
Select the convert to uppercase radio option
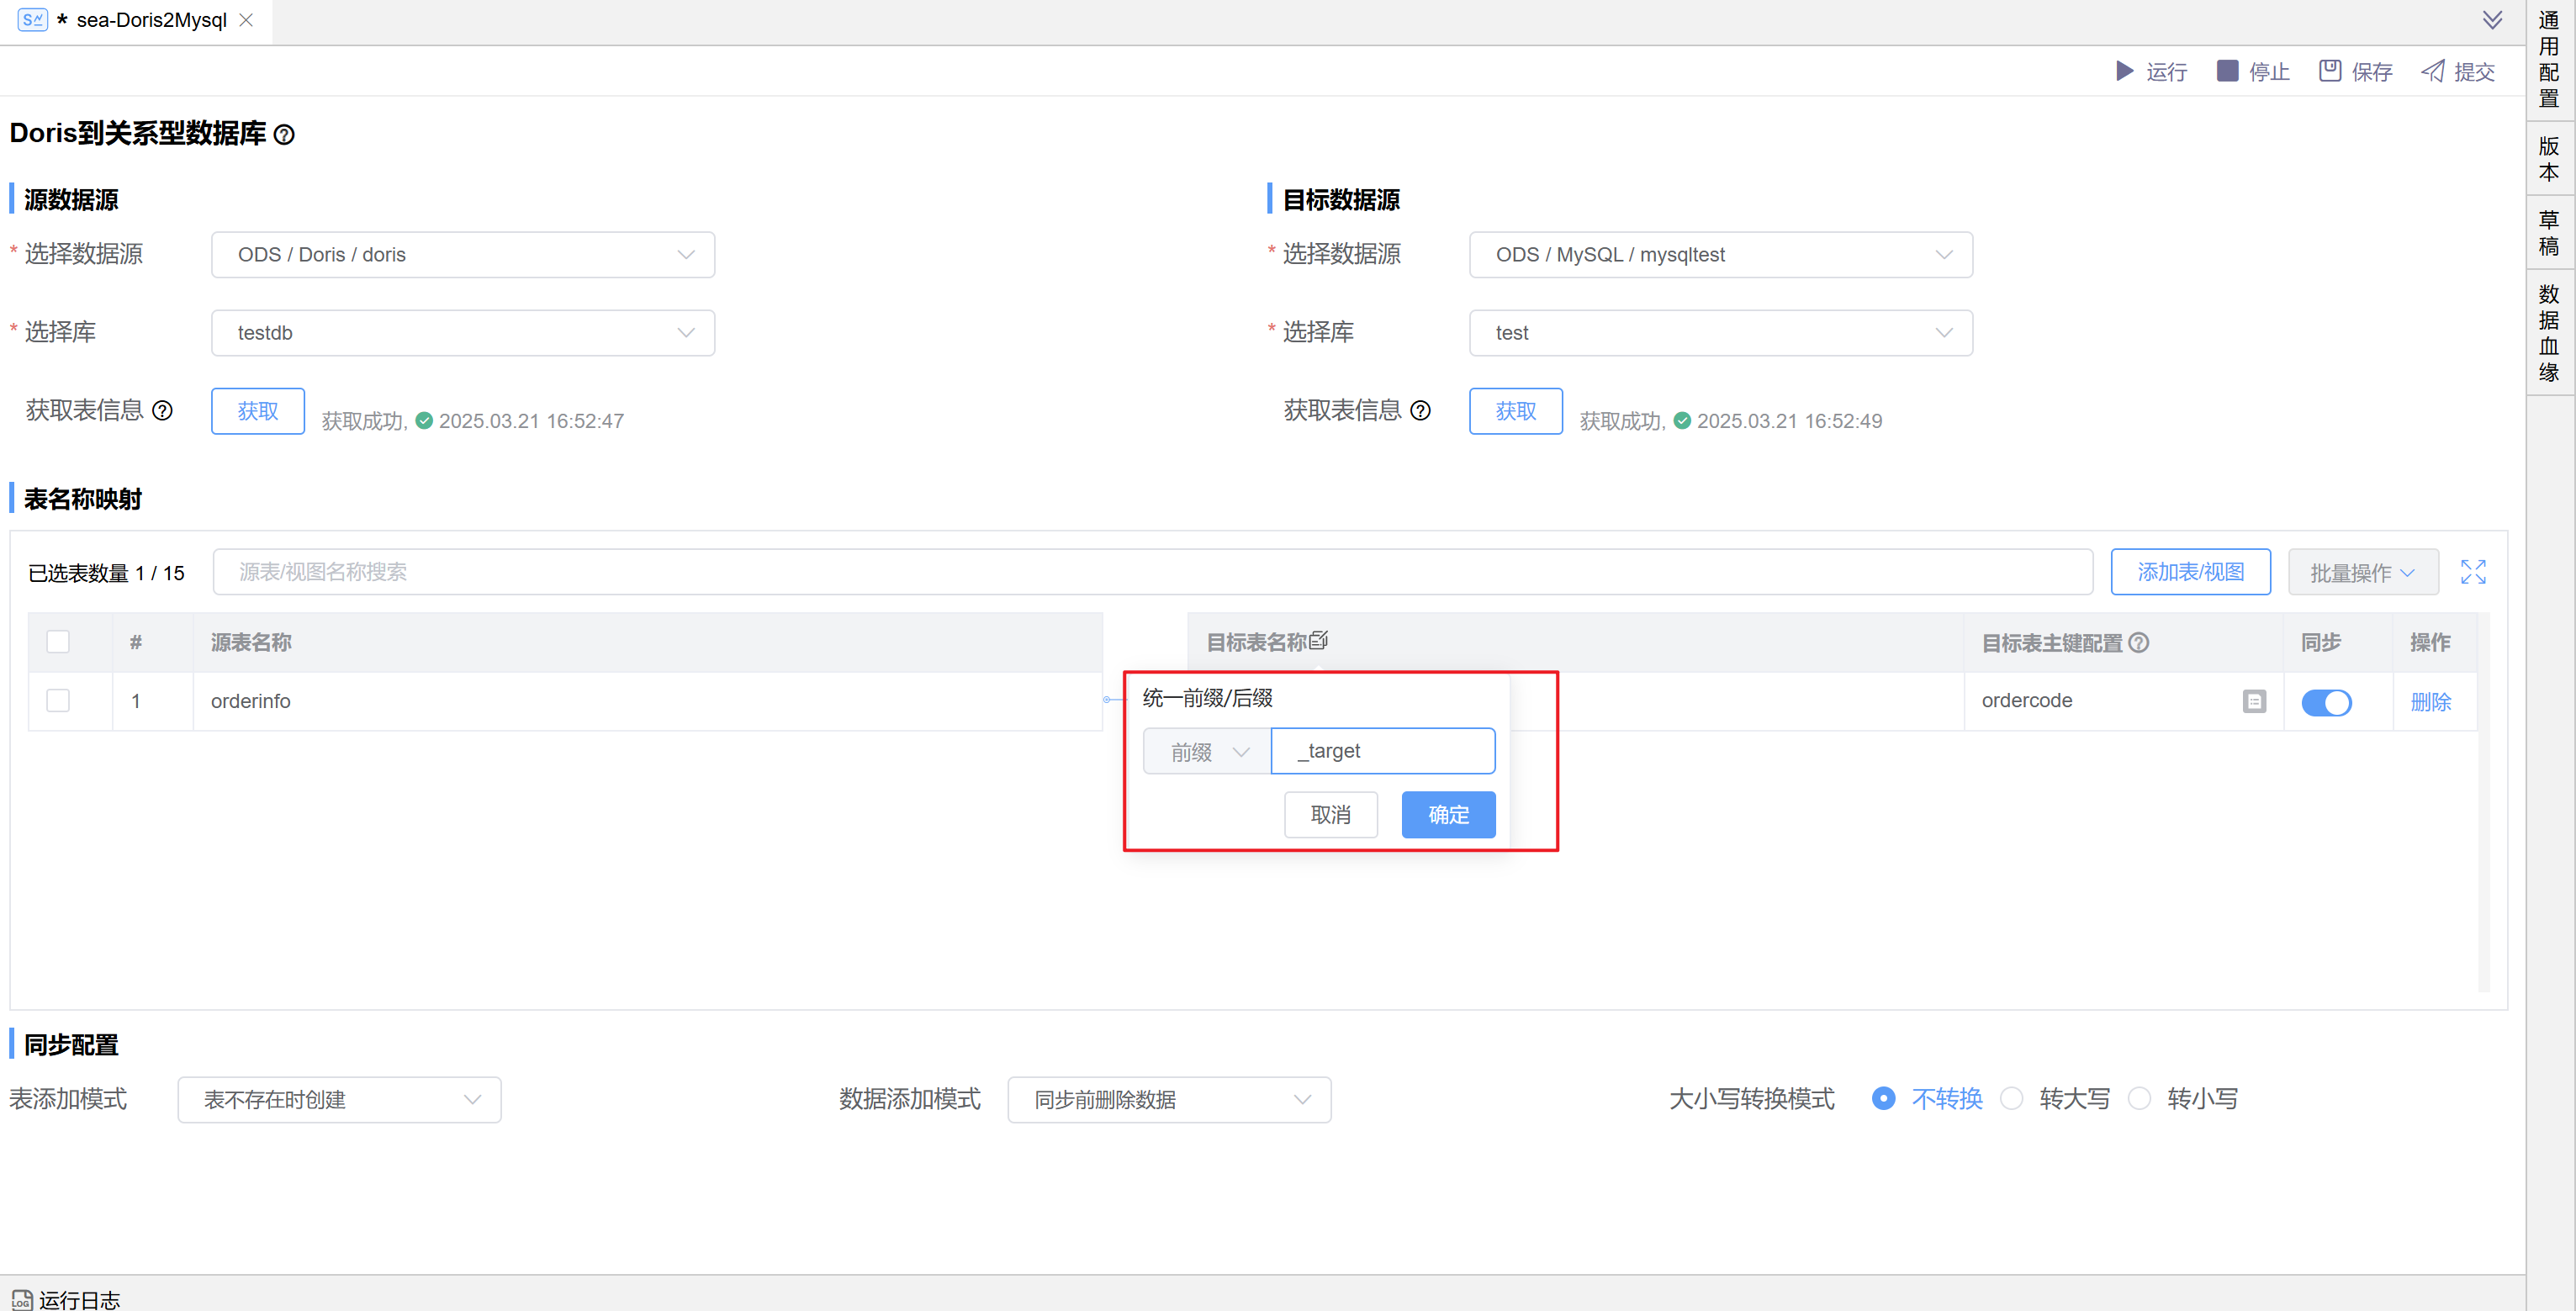[2012, 1099]
